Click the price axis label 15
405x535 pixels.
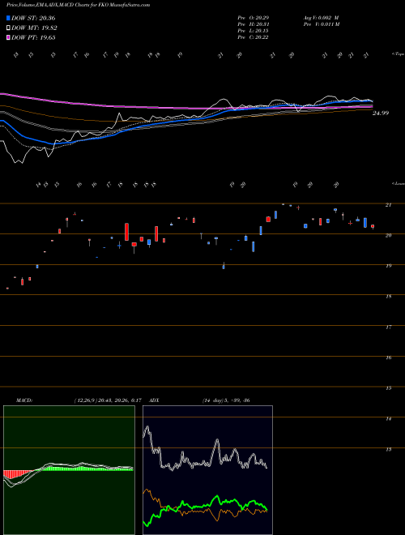pos(388,388)
